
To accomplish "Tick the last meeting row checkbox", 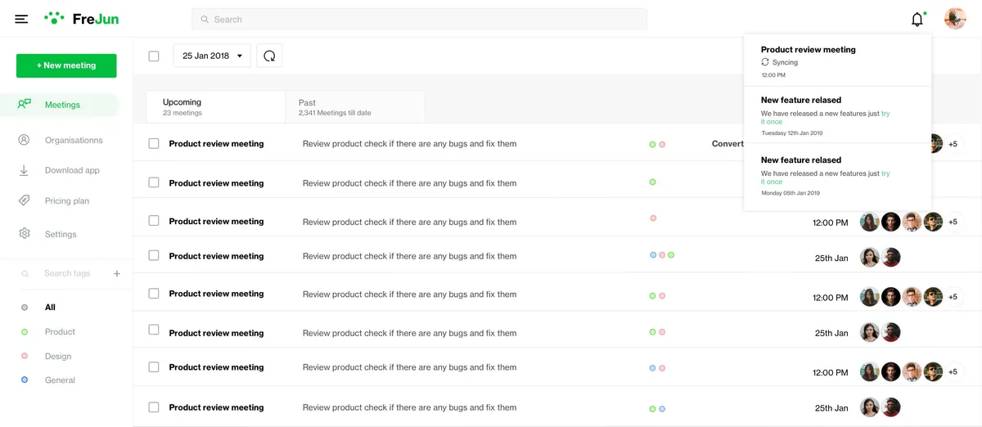I will [154, 407].
